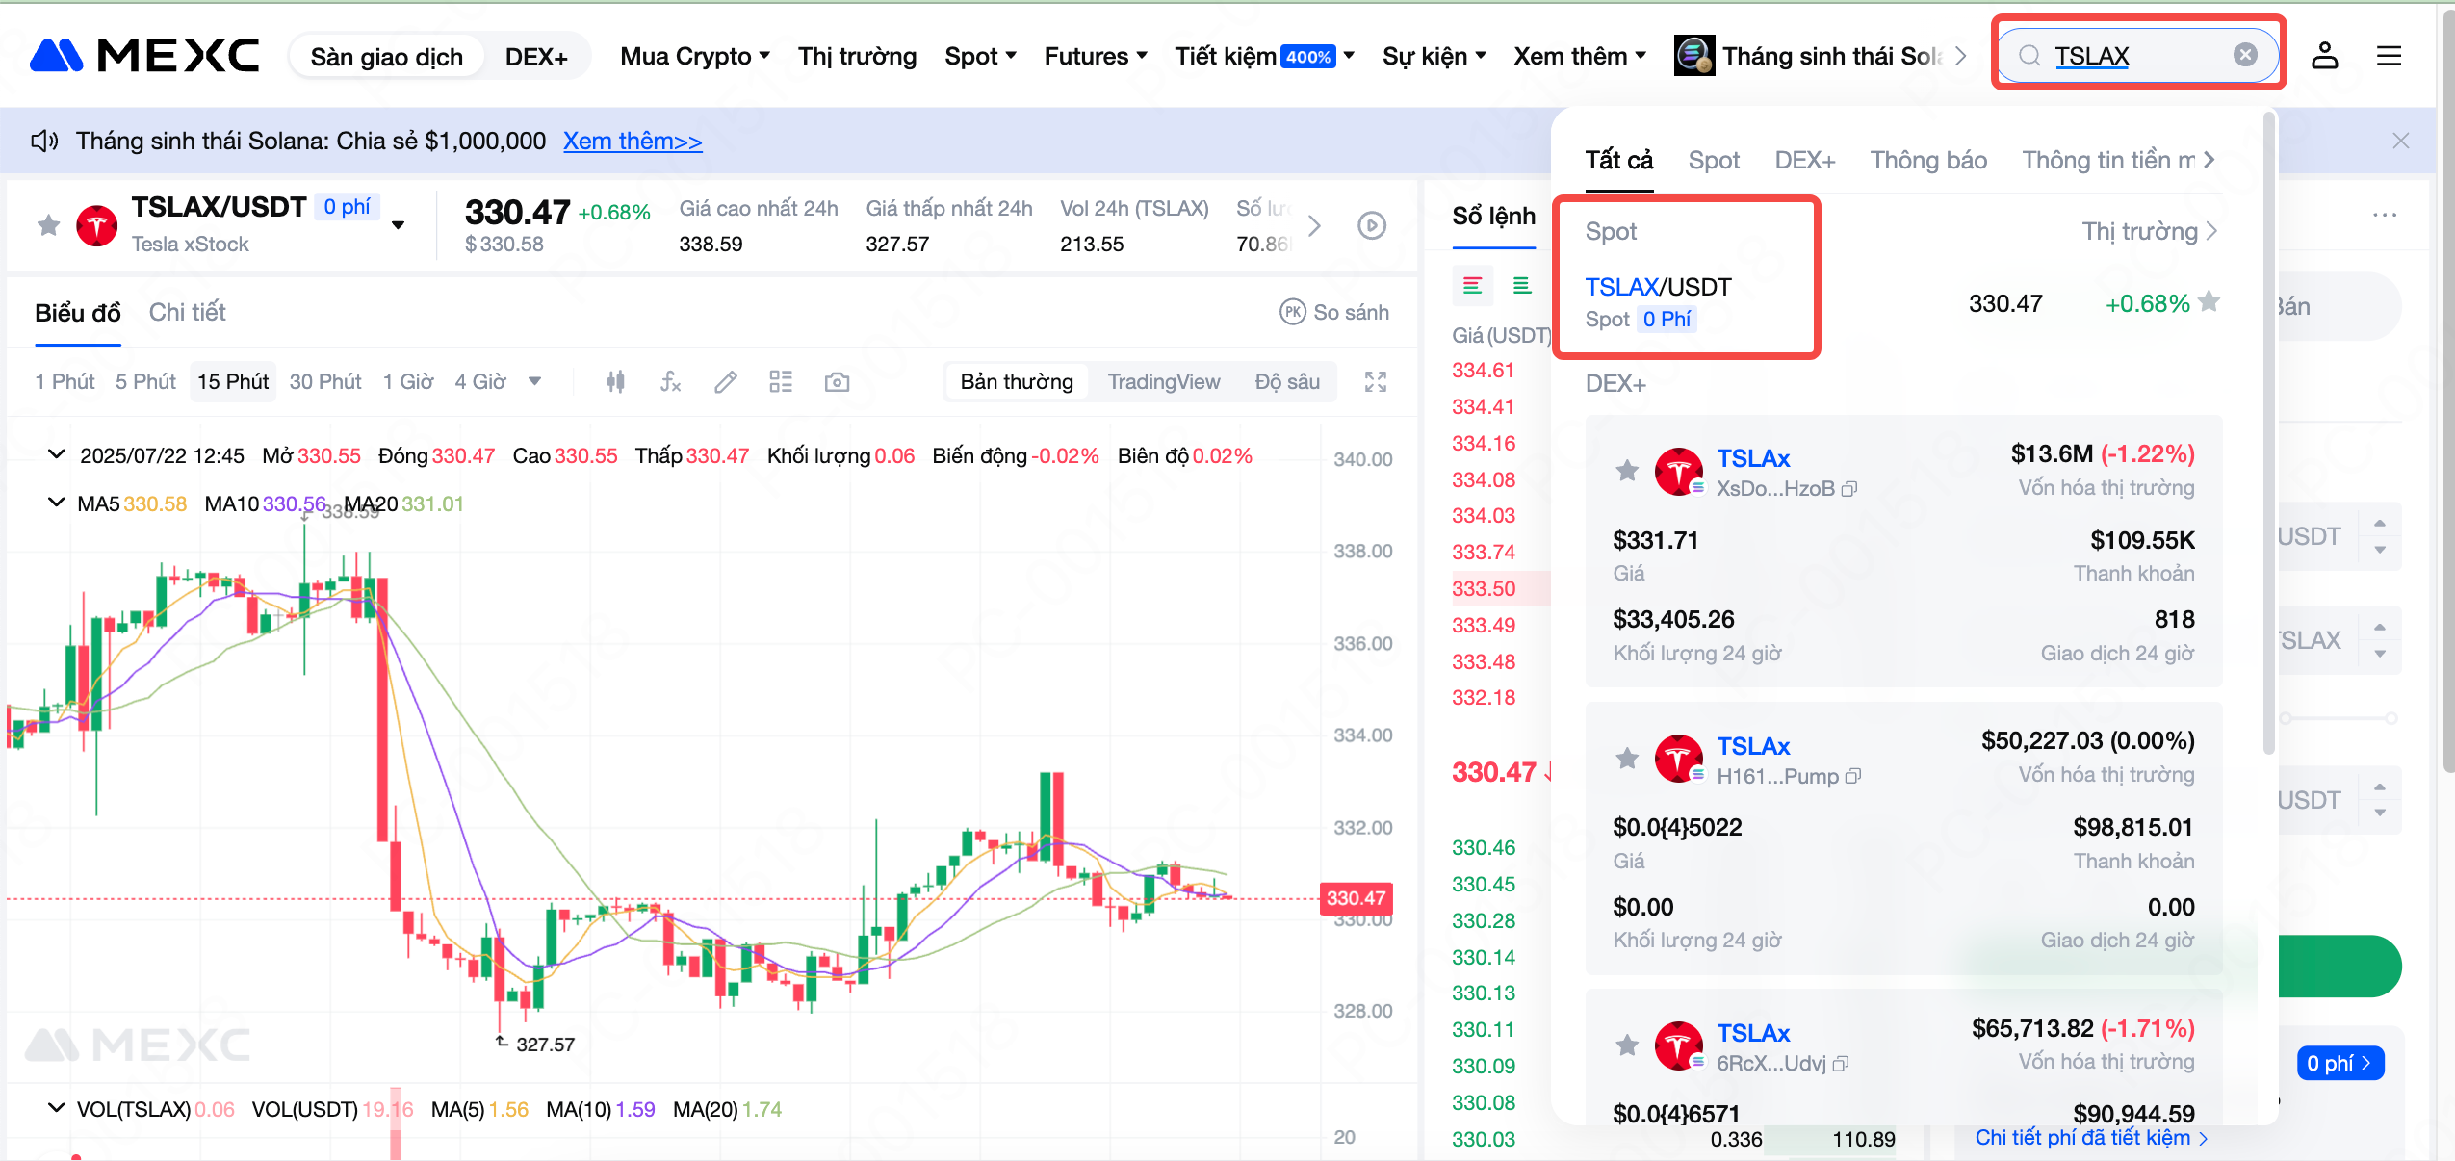Open the Sự kiện dropdown

[x=1434, y=56]
